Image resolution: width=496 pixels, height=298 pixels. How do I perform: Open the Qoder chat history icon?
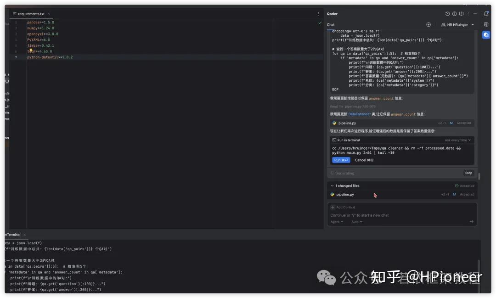pyautogui.click(x=447, y=14)
